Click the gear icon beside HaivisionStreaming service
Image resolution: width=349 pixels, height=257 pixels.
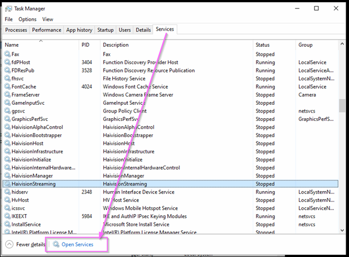[x=7, y=184]
